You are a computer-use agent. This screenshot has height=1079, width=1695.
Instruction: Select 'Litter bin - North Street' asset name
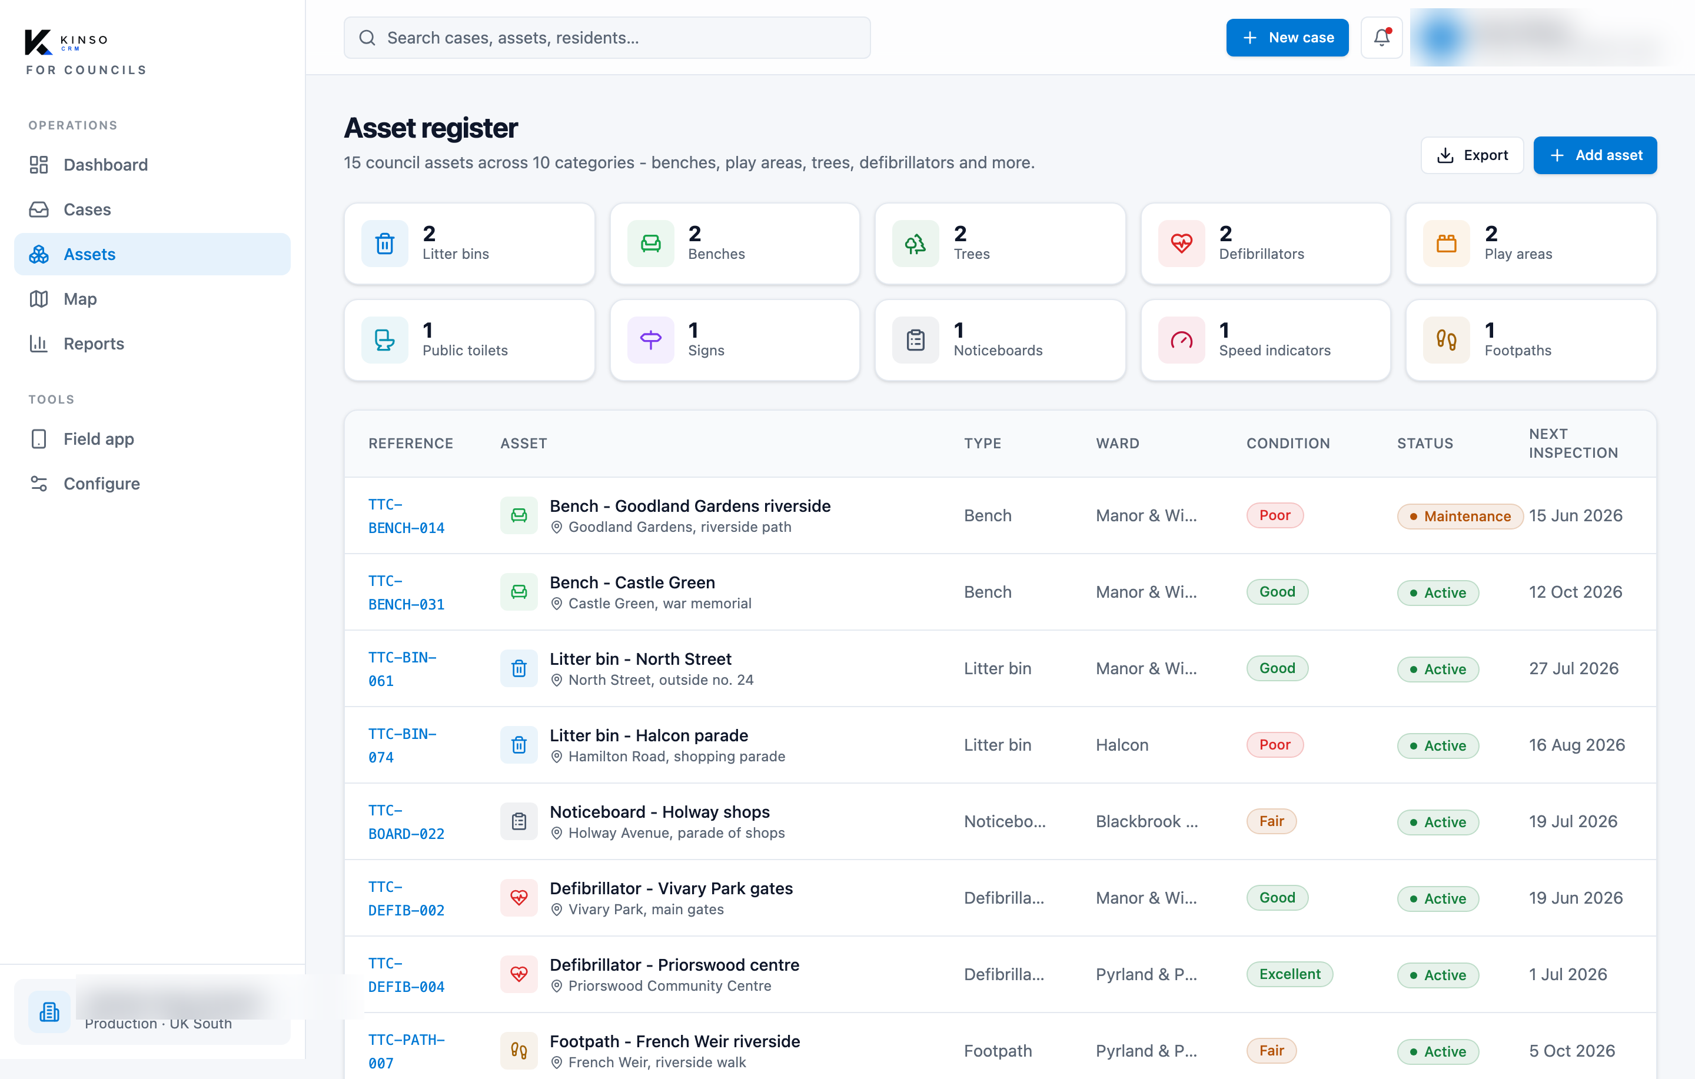(x=640, y=659)
